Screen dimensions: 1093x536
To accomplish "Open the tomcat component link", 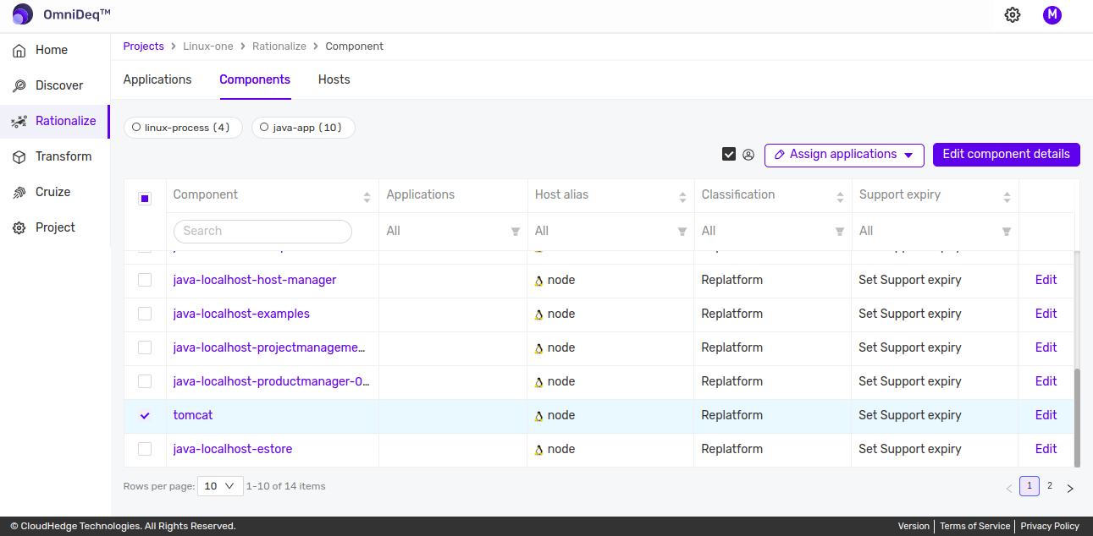I will (x=193, y=415).
